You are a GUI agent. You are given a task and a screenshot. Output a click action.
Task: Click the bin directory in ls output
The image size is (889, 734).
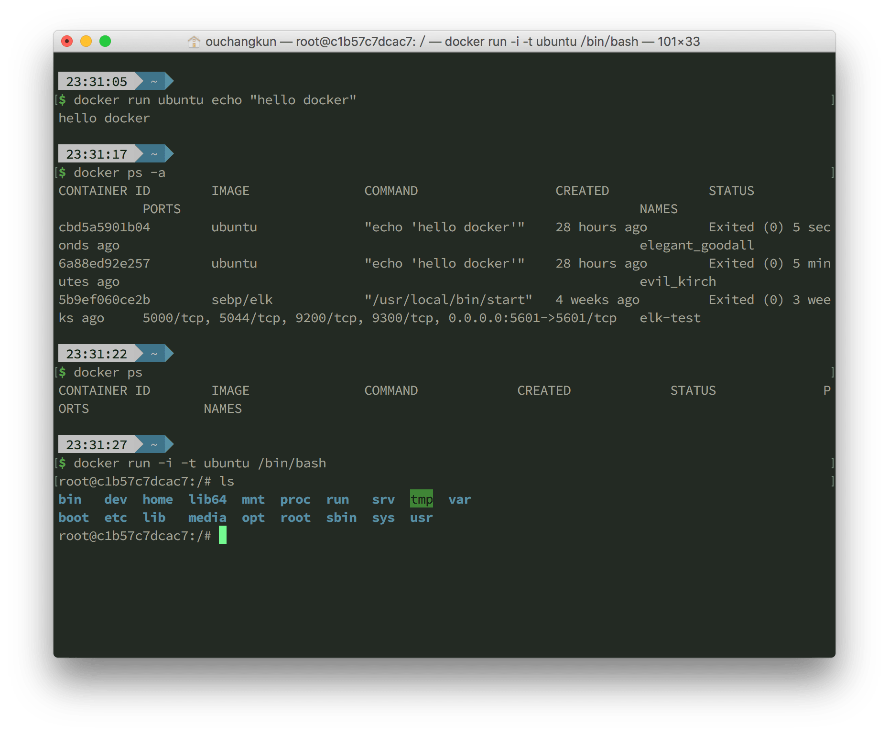pos(70,499)
